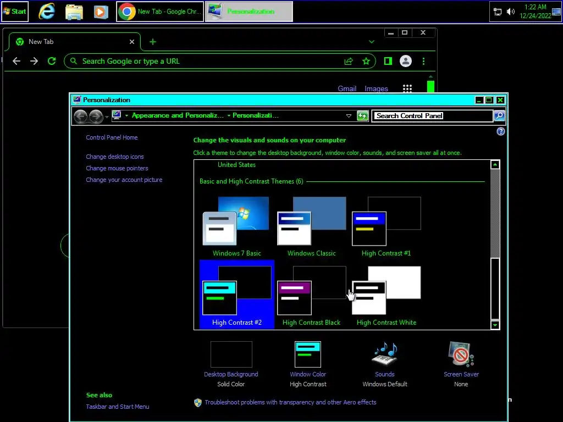Image resolution: width=563 pixels, height=422 pixels.
Task: Open Window Color settings
Action: coord(308,364)
